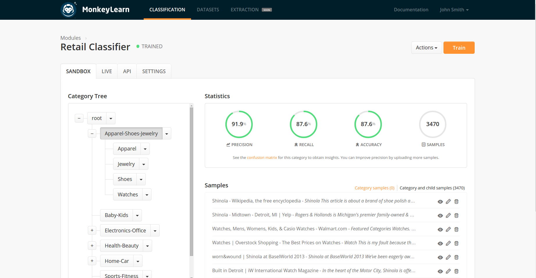The width and height of the screenshot is (536, 278).
Task: Edit the Shinola Midtown Detroit Yelp sample
Action: (448, 216)
